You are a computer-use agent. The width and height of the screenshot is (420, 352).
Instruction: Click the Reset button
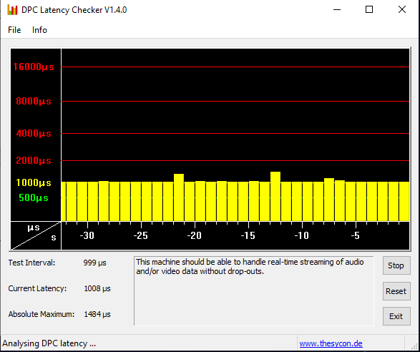(396, 291)
